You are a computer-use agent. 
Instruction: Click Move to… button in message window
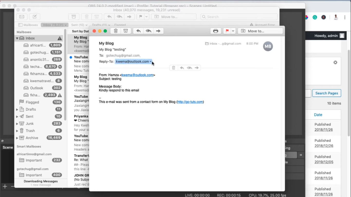coord(260,31)
